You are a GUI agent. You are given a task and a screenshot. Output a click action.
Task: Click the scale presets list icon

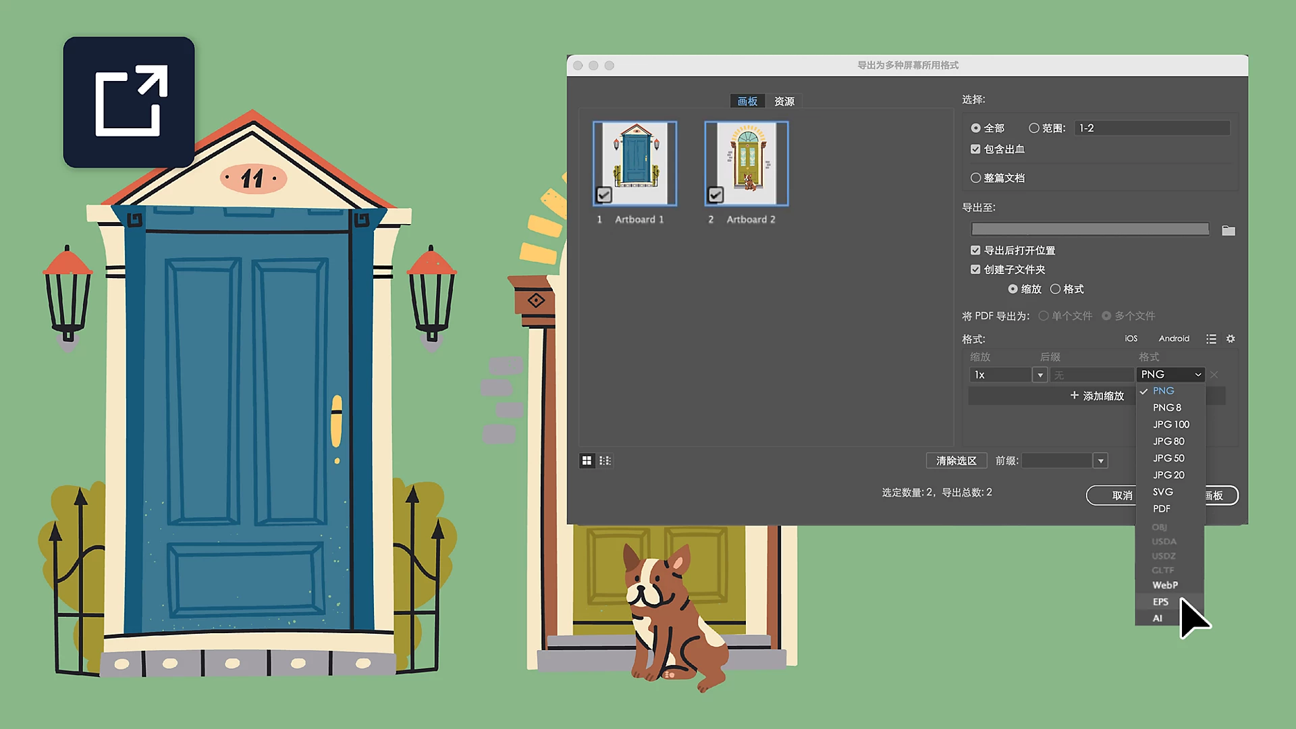[1212, 339]
